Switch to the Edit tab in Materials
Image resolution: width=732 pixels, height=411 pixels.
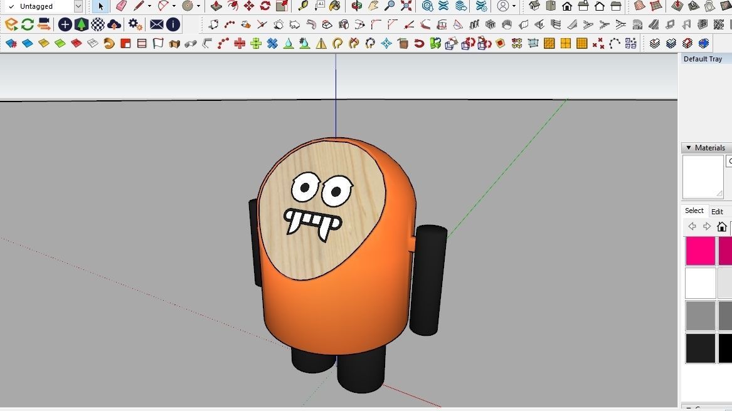tap(717, 212)
